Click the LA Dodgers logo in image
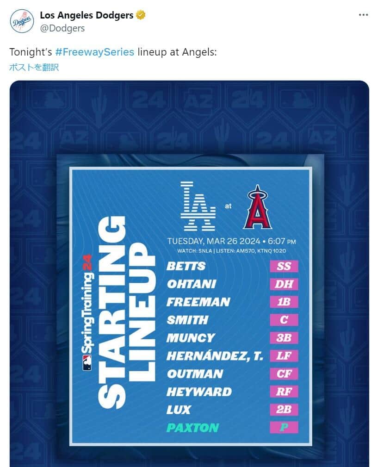 (198, 206)
